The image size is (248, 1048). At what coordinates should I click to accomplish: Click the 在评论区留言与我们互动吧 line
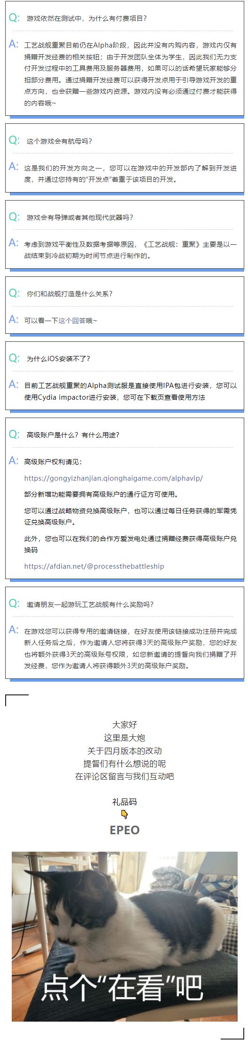tap(124, 776)
